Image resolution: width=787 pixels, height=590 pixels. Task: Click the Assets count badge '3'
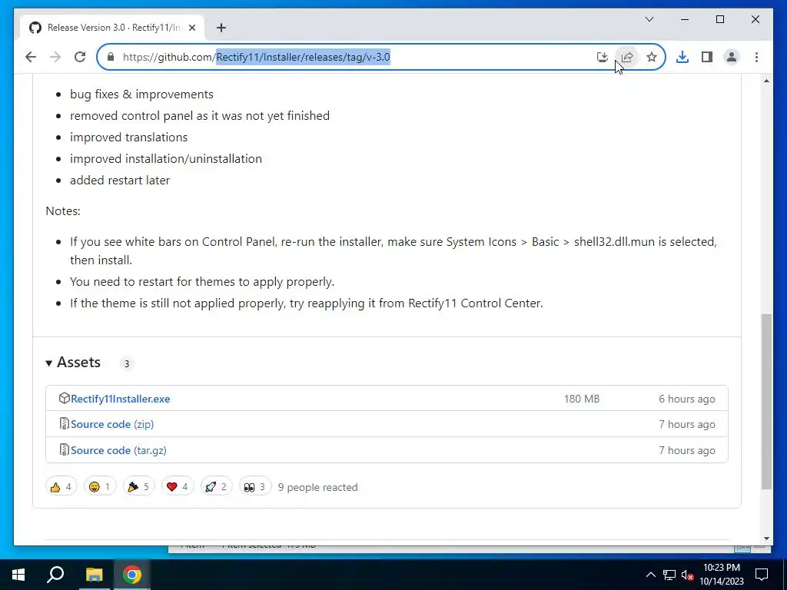pyautogui.click(x=127, y=363)
